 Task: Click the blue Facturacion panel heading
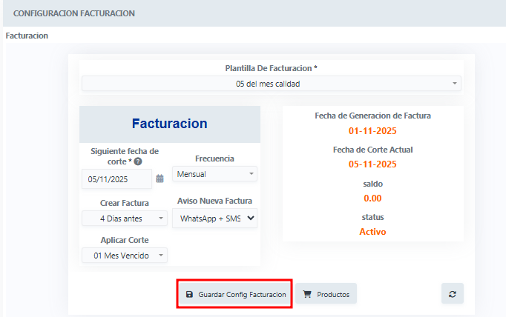[x=170, y=124]
